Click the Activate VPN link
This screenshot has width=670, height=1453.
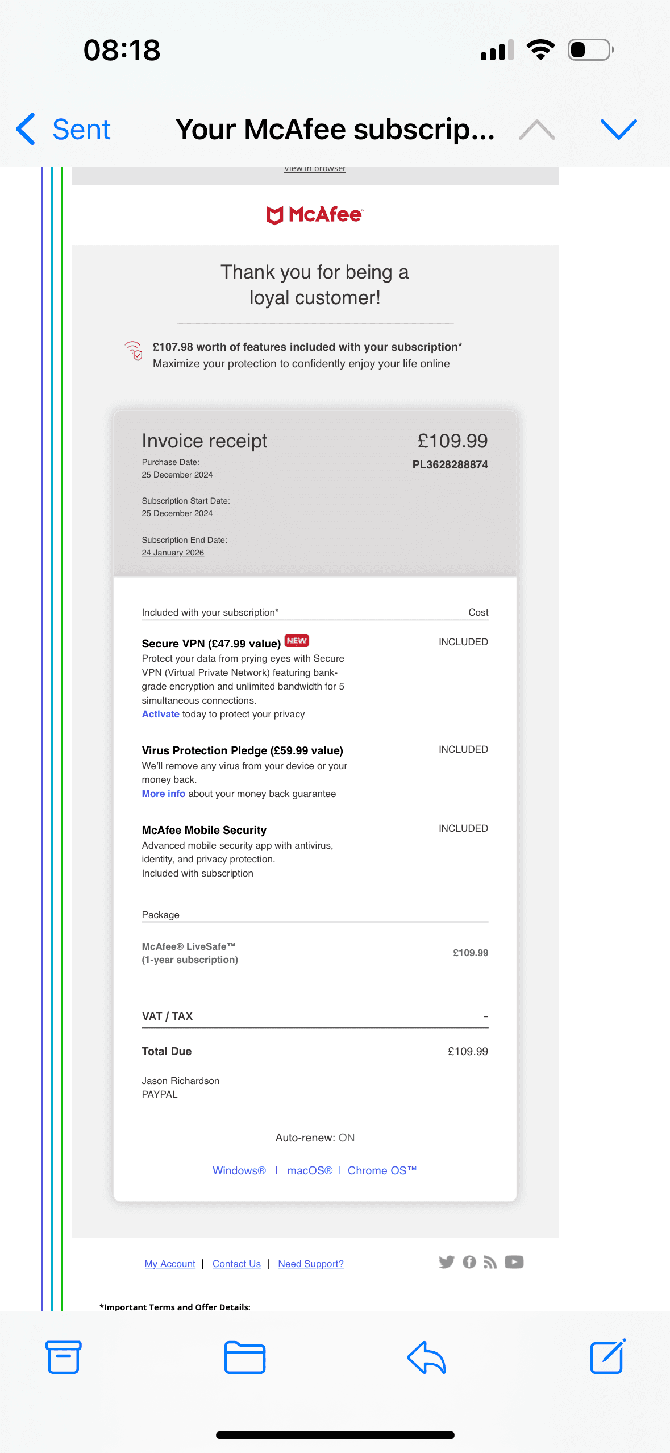point(160,714)
